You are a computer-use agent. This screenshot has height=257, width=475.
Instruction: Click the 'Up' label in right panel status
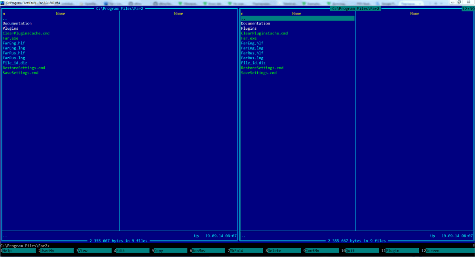(x=433, y=236)
